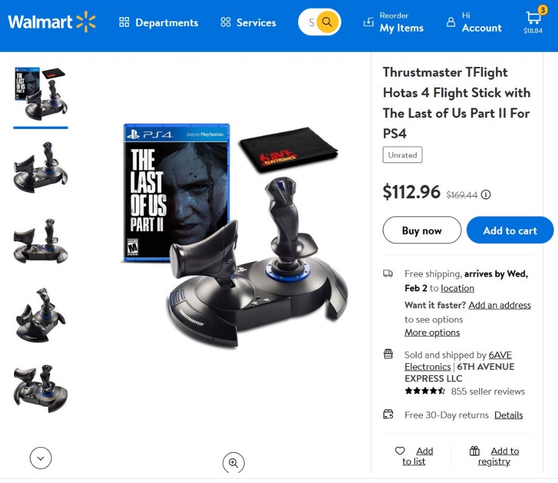Click the price info circle icon

point(486,195)
